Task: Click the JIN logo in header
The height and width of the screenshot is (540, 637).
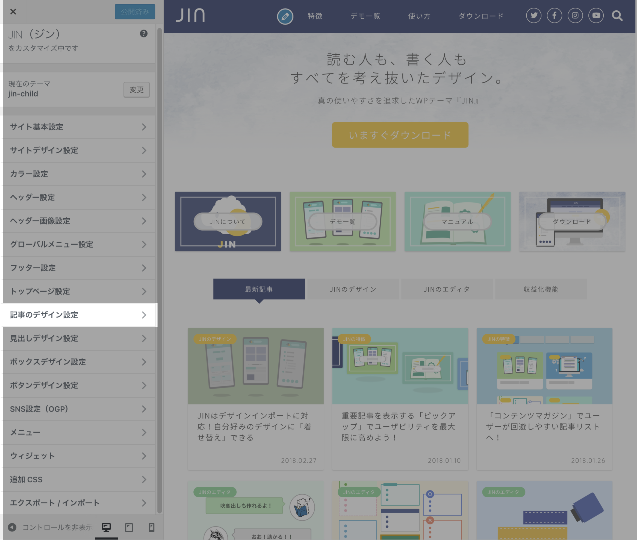Action: [x=190, y=15]
